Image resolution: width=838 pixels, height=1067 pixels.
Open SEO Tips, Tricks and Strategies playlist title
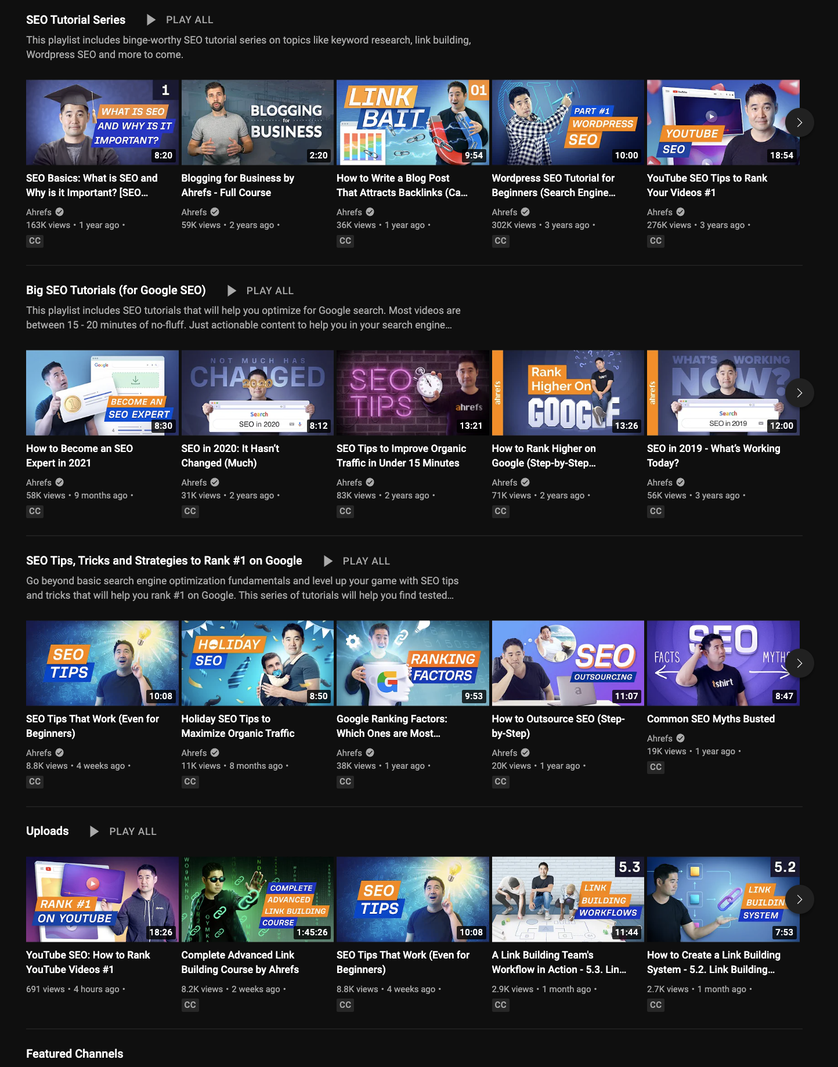pyautogui.click(x=164, y=560)
